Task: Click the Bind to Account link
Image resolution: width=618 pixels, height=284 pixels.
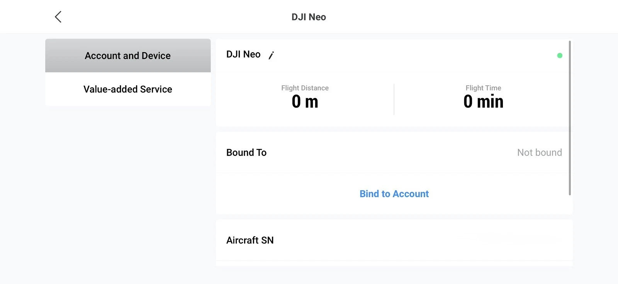Action: tap(394, 194)
